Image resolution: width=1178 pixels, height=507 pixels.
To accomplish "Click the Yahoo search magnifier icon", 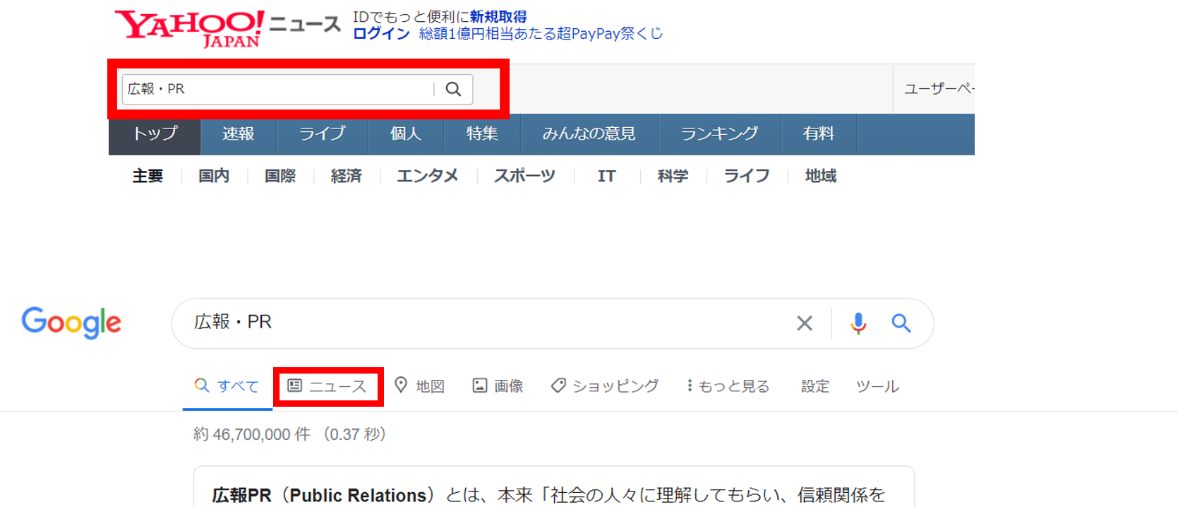I will (x=453, y=89).
